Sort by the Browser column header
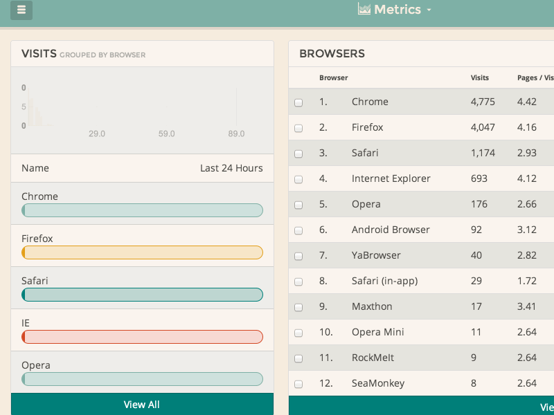This screenshot has height=415, width=554. click(x=333, y=77)
